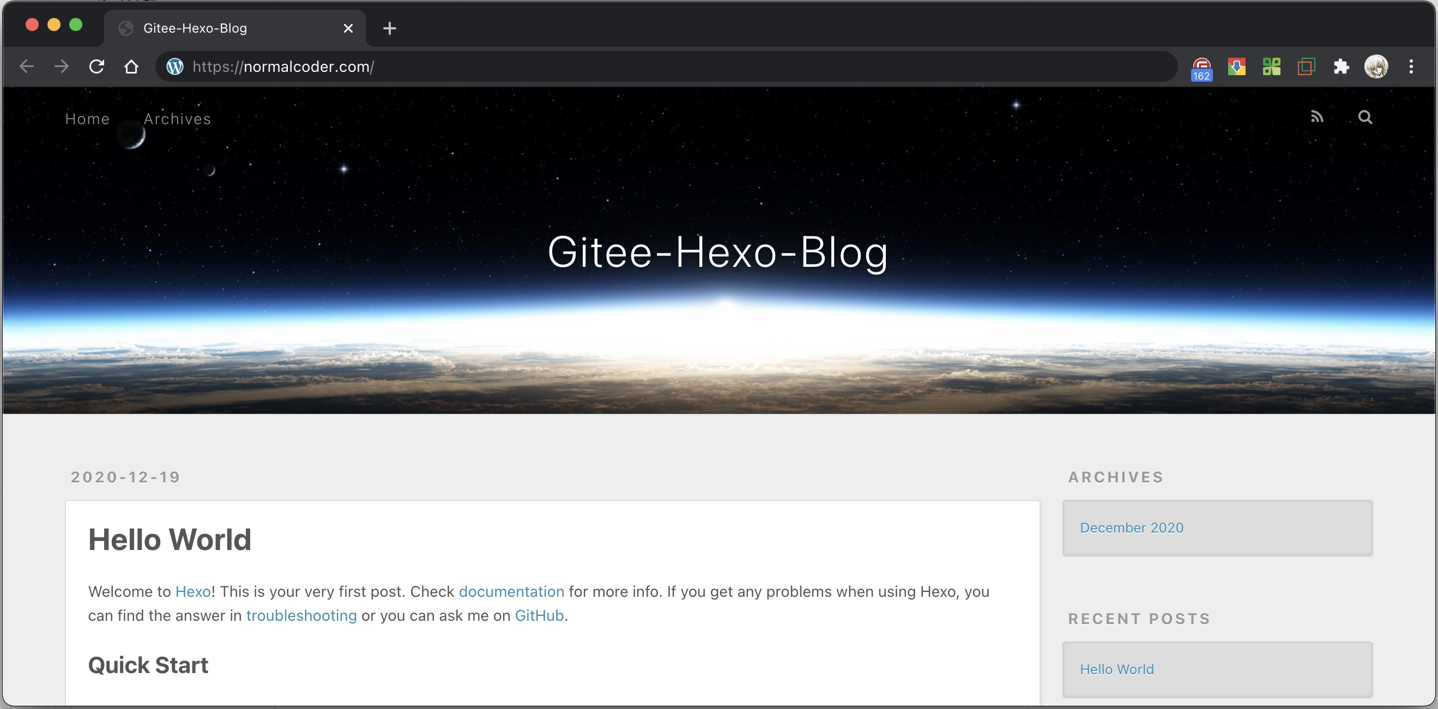Screen dimensions: 1438x709
Task: Close the Gitee-Hexo-Blog tab
Action: pyautogui.click(x=348, y=28)
